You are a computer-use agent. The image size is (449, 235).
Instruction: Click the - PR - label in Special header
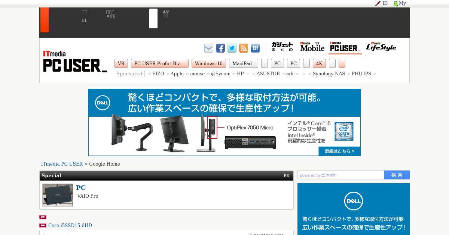tap(286, 176)
